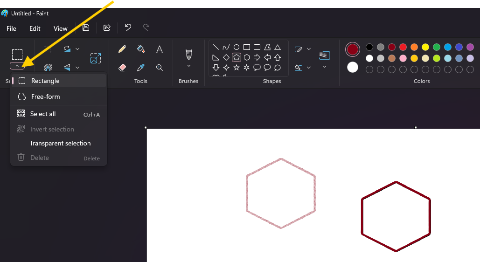Click the Save icon
The height and width of the screenshot is (262, 480).
pyautogui.click(x=86, y=28)
